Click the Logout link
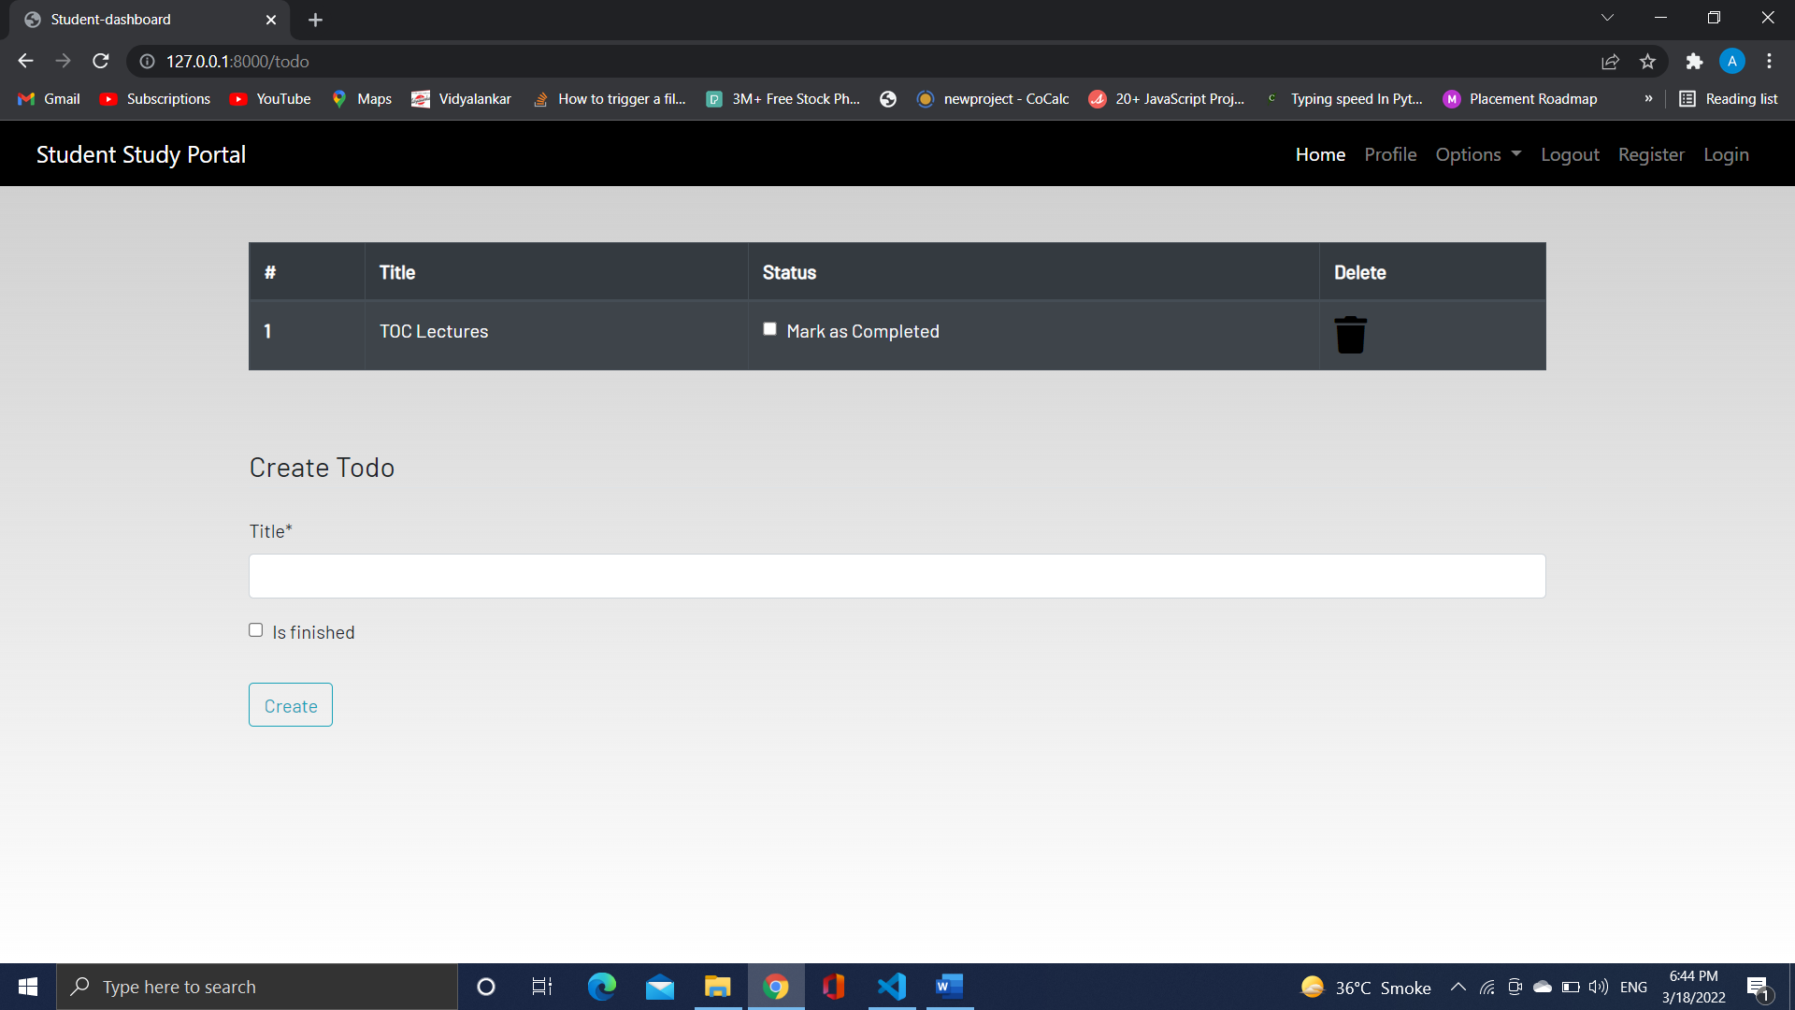The width and height of the screenshot is (1795, 1010). [x=1570, y=154]
